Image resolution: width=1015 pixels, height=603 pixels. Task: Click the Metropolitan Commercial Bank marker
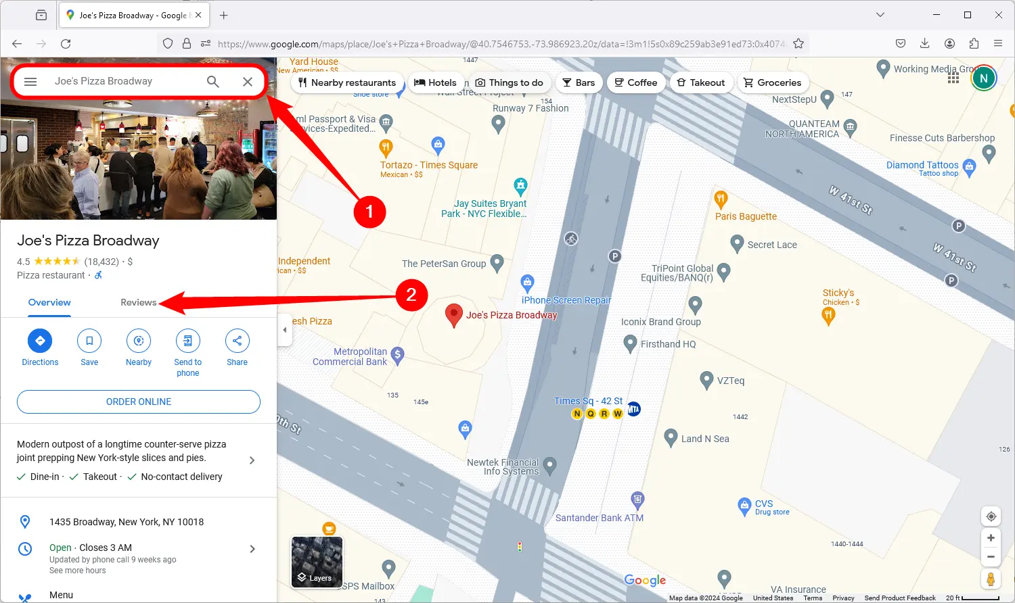(398, 356)
